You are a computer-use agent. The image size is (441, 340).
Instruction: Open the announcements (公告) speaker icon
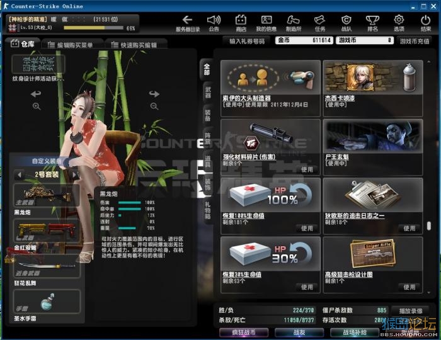214,23
